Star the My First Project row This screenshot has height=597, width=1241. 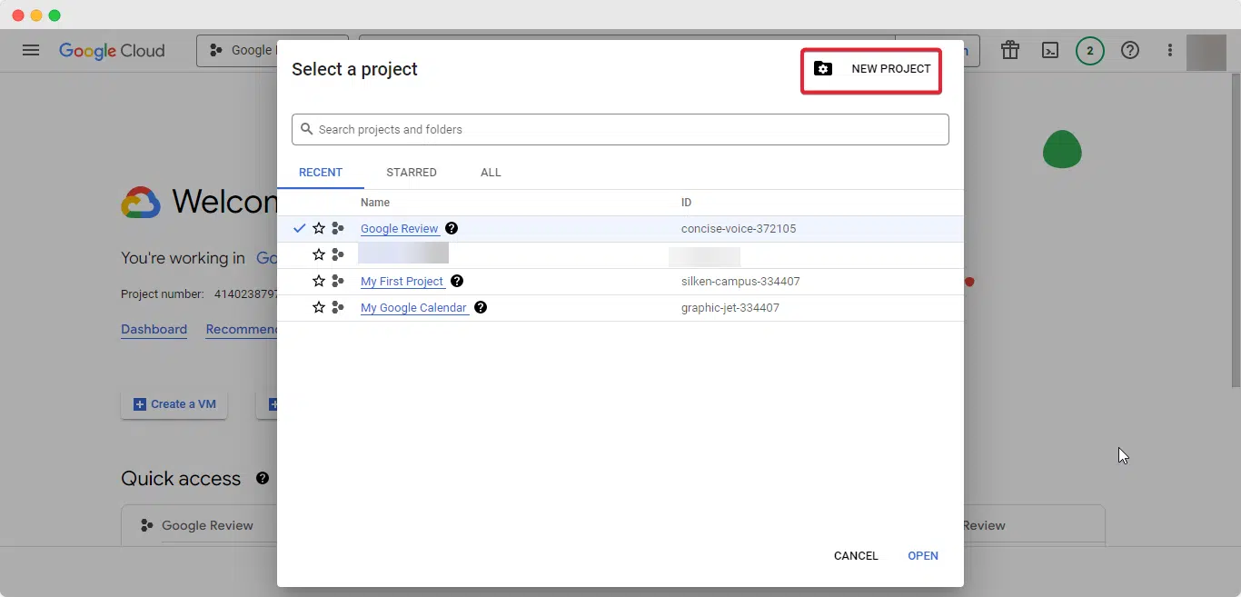coord(319,282)
